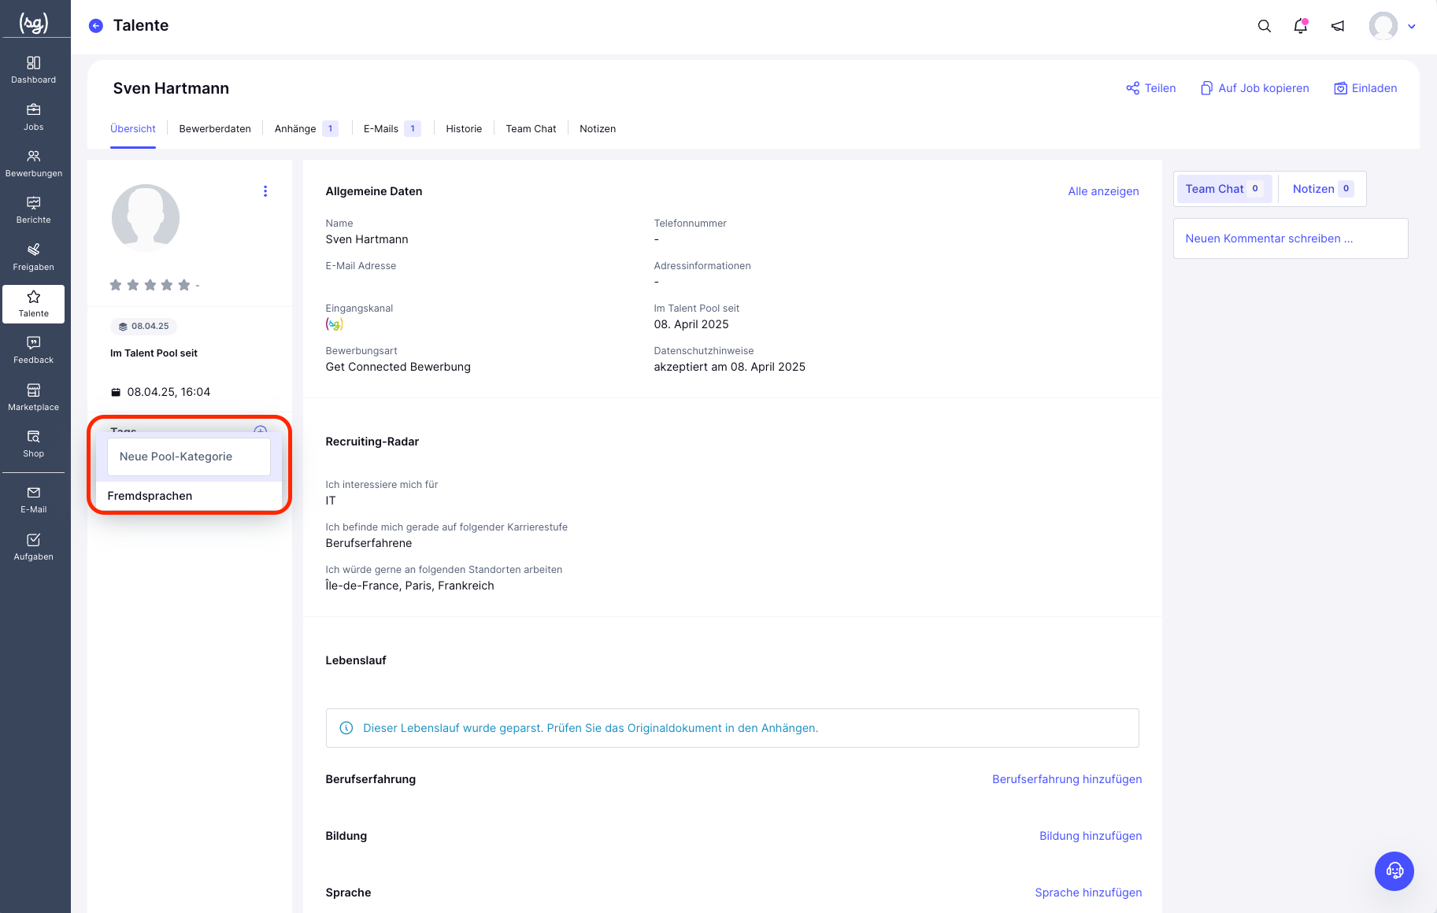Open the Anhänge tab
The height and width of the screenshot is (913, 1437).
point(306,129)
